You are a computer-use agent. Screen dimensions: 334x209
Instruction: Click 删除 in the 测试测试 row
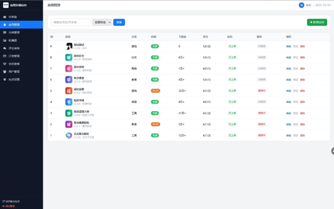coord(302,46)
